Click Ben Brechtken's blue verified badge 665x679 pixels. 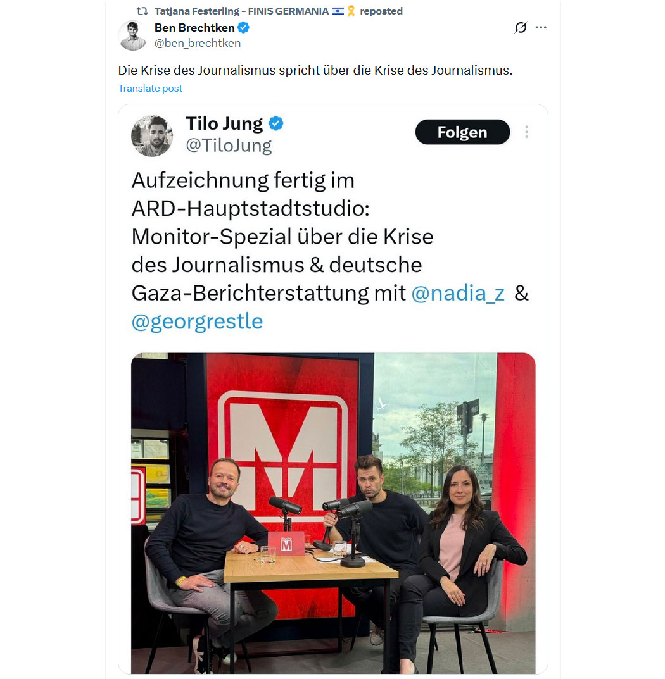[x=244, y=28]
